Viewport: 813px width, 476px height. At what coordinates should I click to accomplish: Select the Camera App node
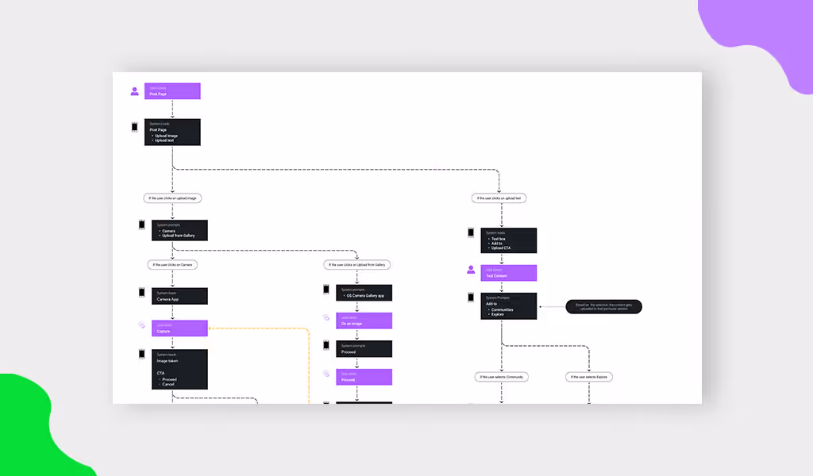pyautogui.click(x=180, y=296)
